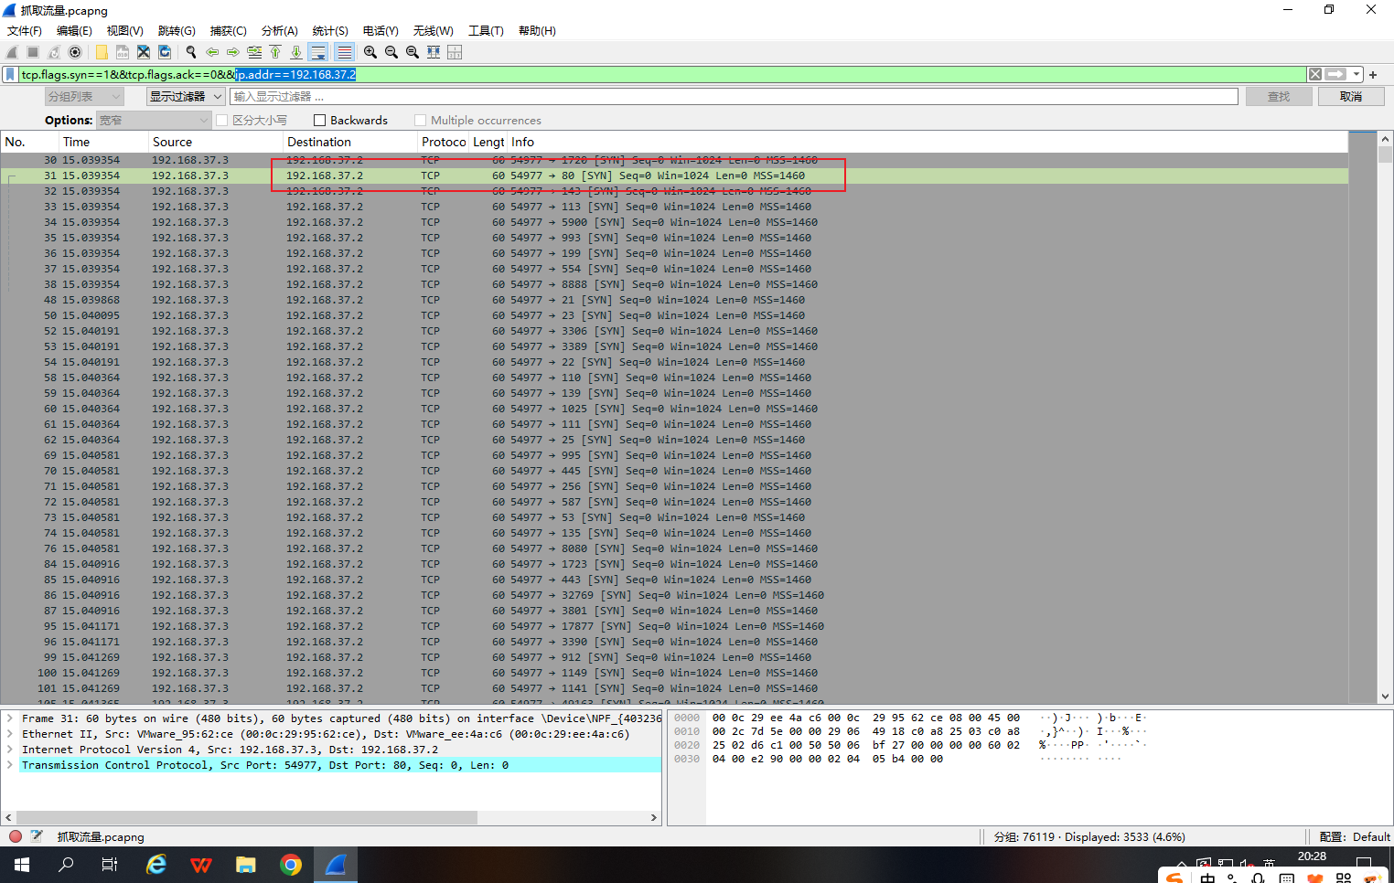
Task: Sort packets by the Time column header
Action: [x=103, y=142]
